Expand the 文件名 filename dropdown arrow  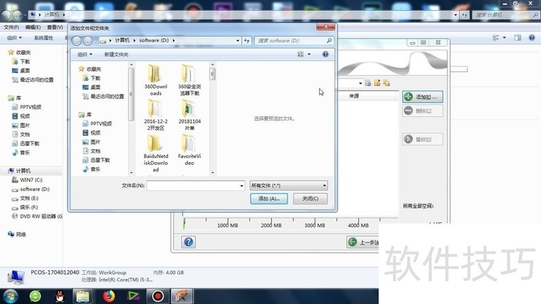(x=241, y=185)
